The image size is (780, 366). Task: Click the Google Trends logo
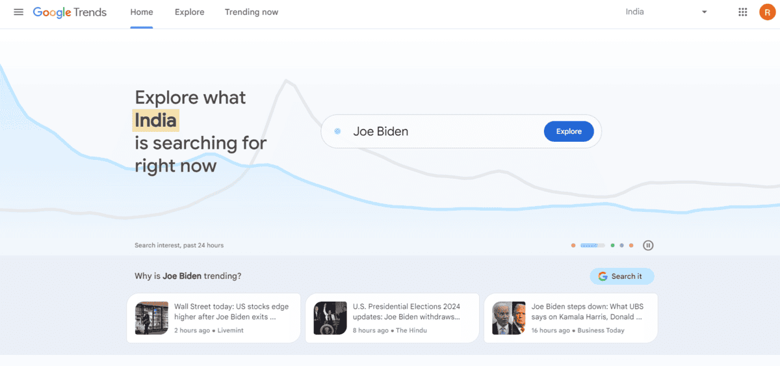click(x=70, y=12)
